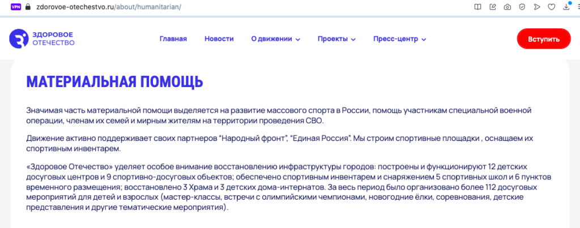
Task: Expand the Пресс-центр dropdown menu
Action: pyautogui.click(x=399, y=39)
